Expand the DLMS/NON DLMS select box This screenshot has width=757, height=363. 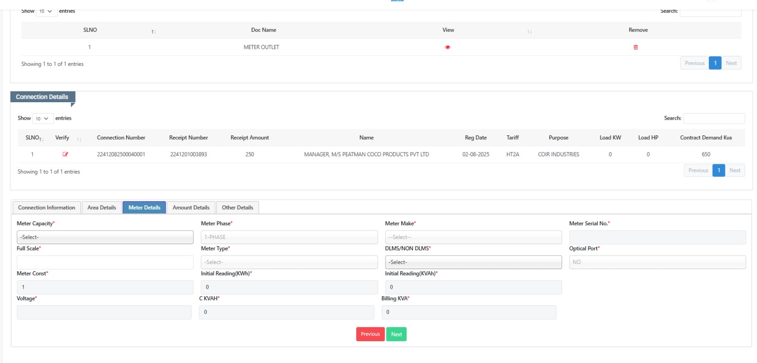[473, 262]
